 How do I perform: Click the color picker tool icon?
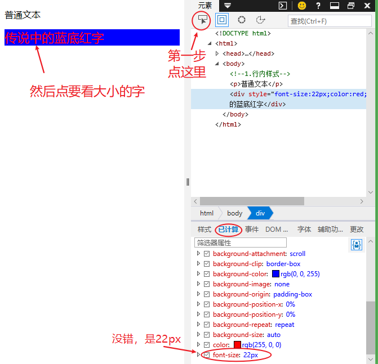pyautogui.click(x=242, y=20)
